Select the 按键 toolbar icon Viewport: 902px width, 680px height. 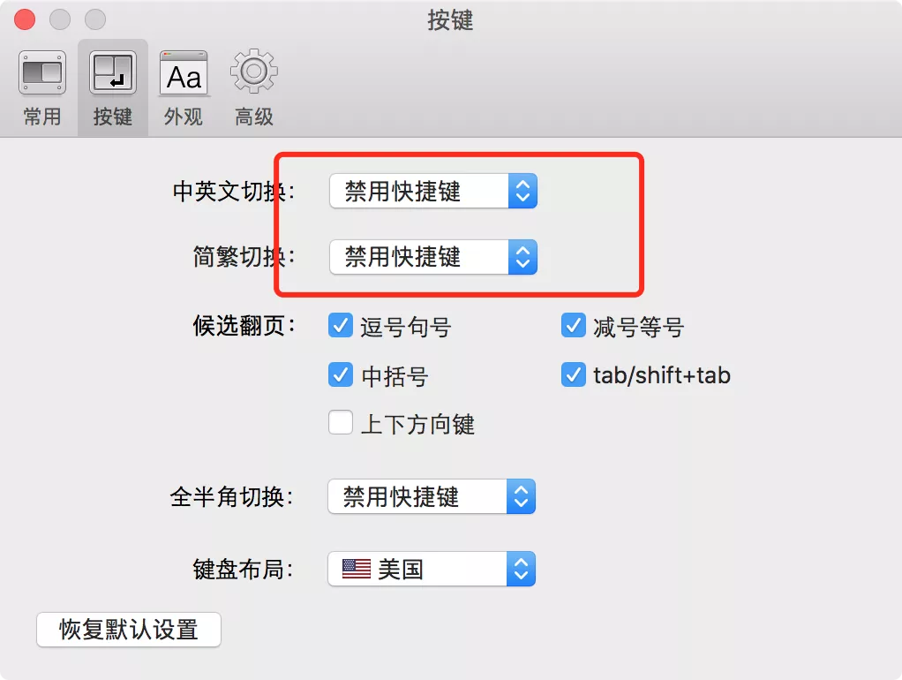(113, 73)
